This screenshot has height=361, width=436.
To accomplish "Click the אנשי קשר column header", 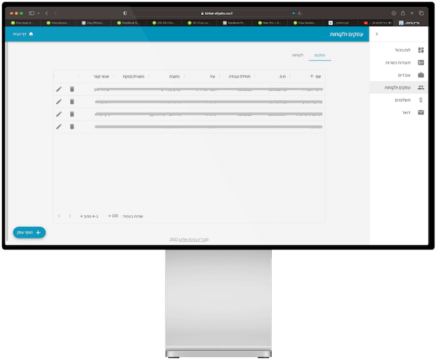I will tap(102, 76).
